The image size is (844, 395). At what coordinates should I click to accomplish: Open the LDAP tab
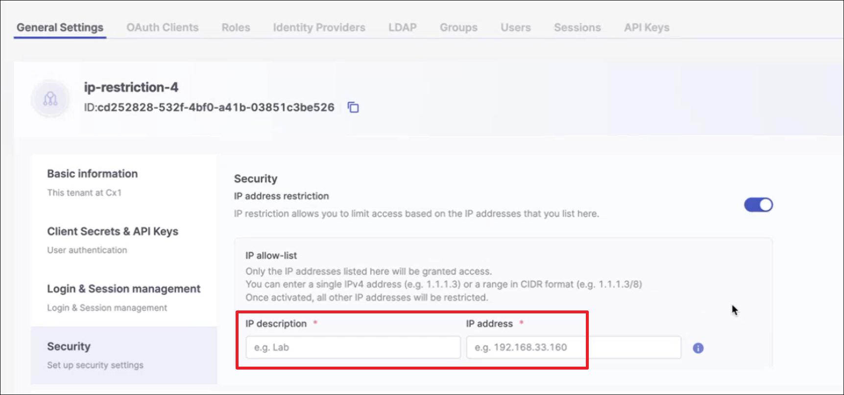click(402, 28)
